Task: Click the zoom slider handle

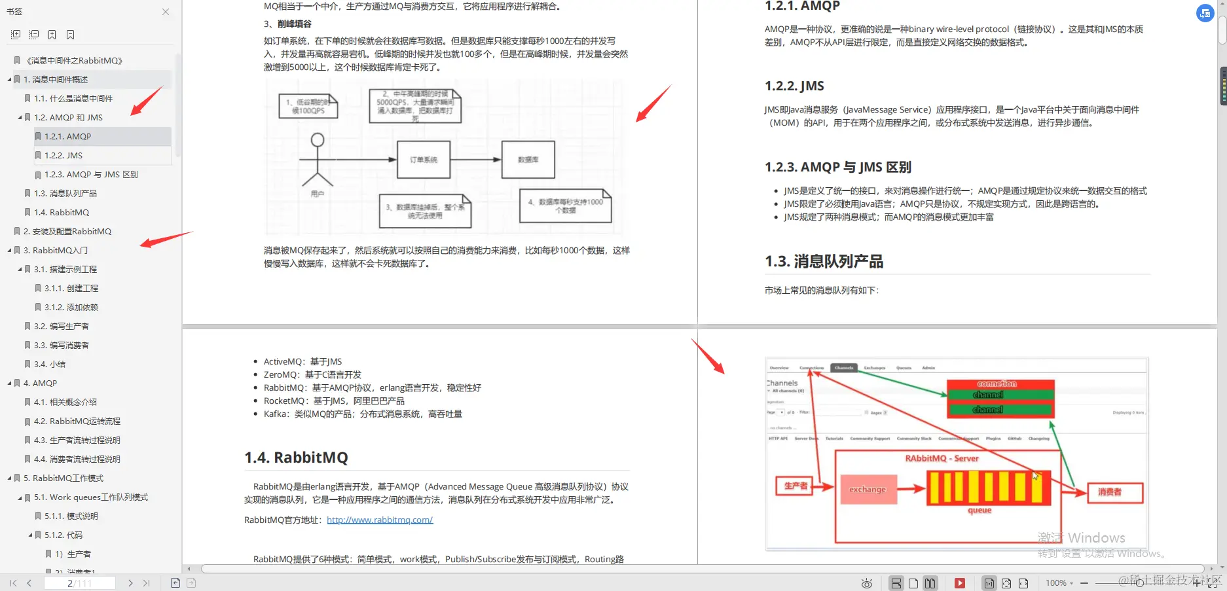Action: 1139,583
